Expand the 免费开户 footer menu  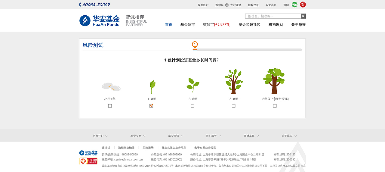coord(100,136)
